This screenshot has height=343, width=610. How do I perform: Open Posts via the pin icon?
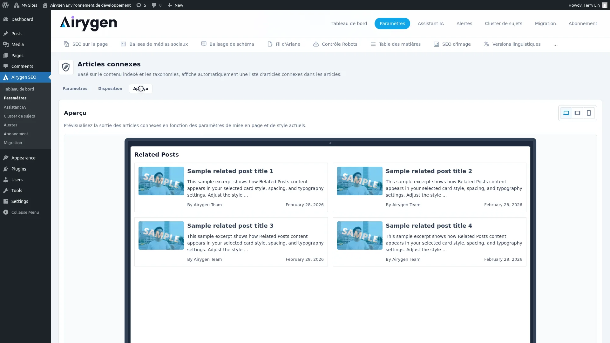(x=6, y=34)
